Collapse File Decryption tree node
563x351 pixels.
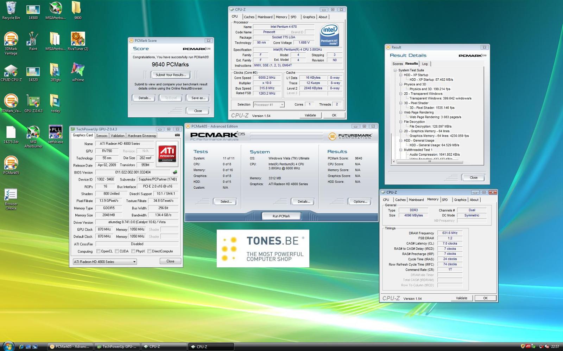(x=401, y=122)
